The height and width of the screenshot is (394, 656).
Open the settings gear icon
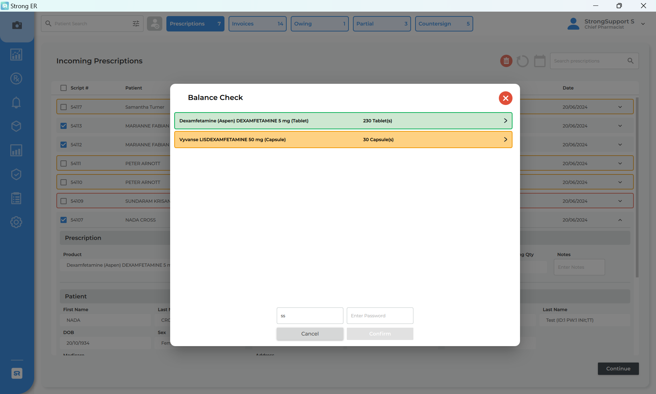click(x=16, y=222)
